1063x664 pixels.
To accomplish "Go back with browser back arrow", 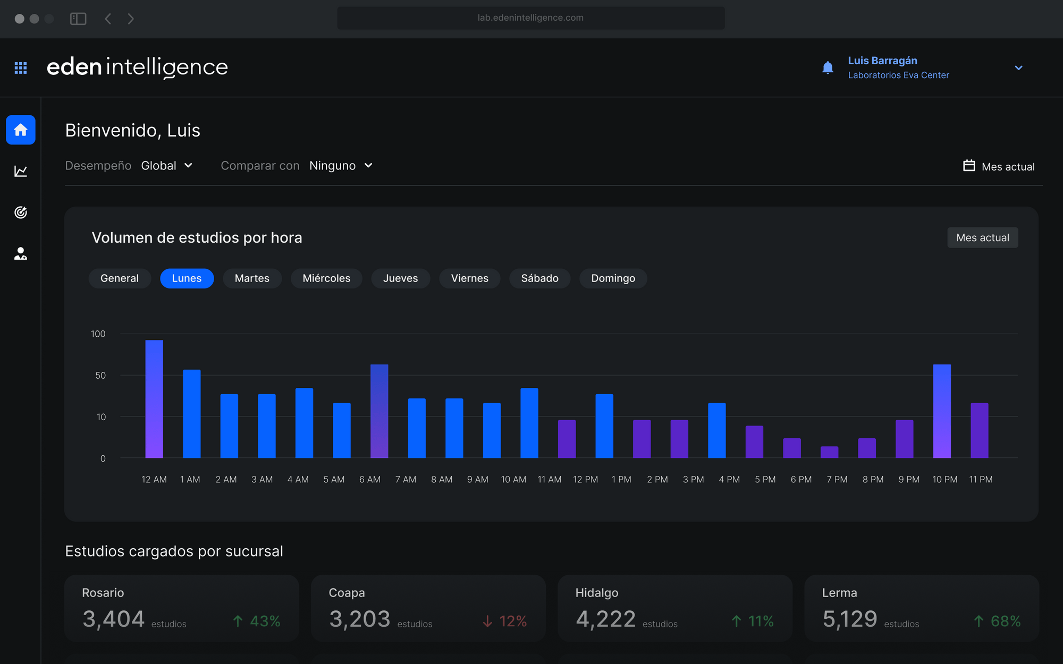I will 108,19.
